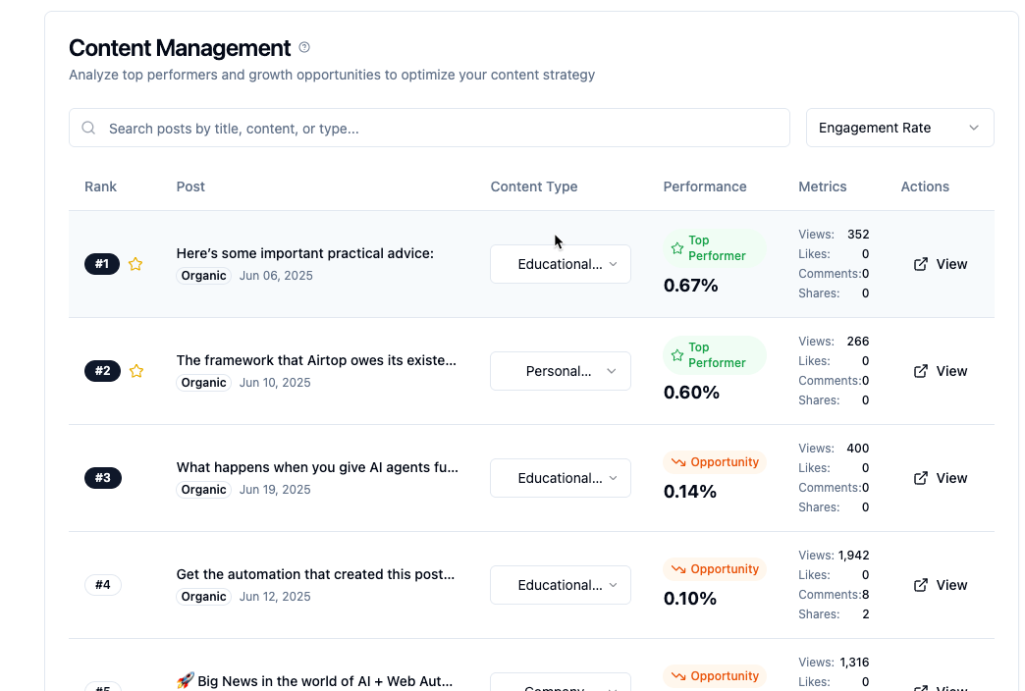Viewport: 1025px width, 691px height.
Task: Click View for the Airtop framework post
Action: (x=941, y=371)
